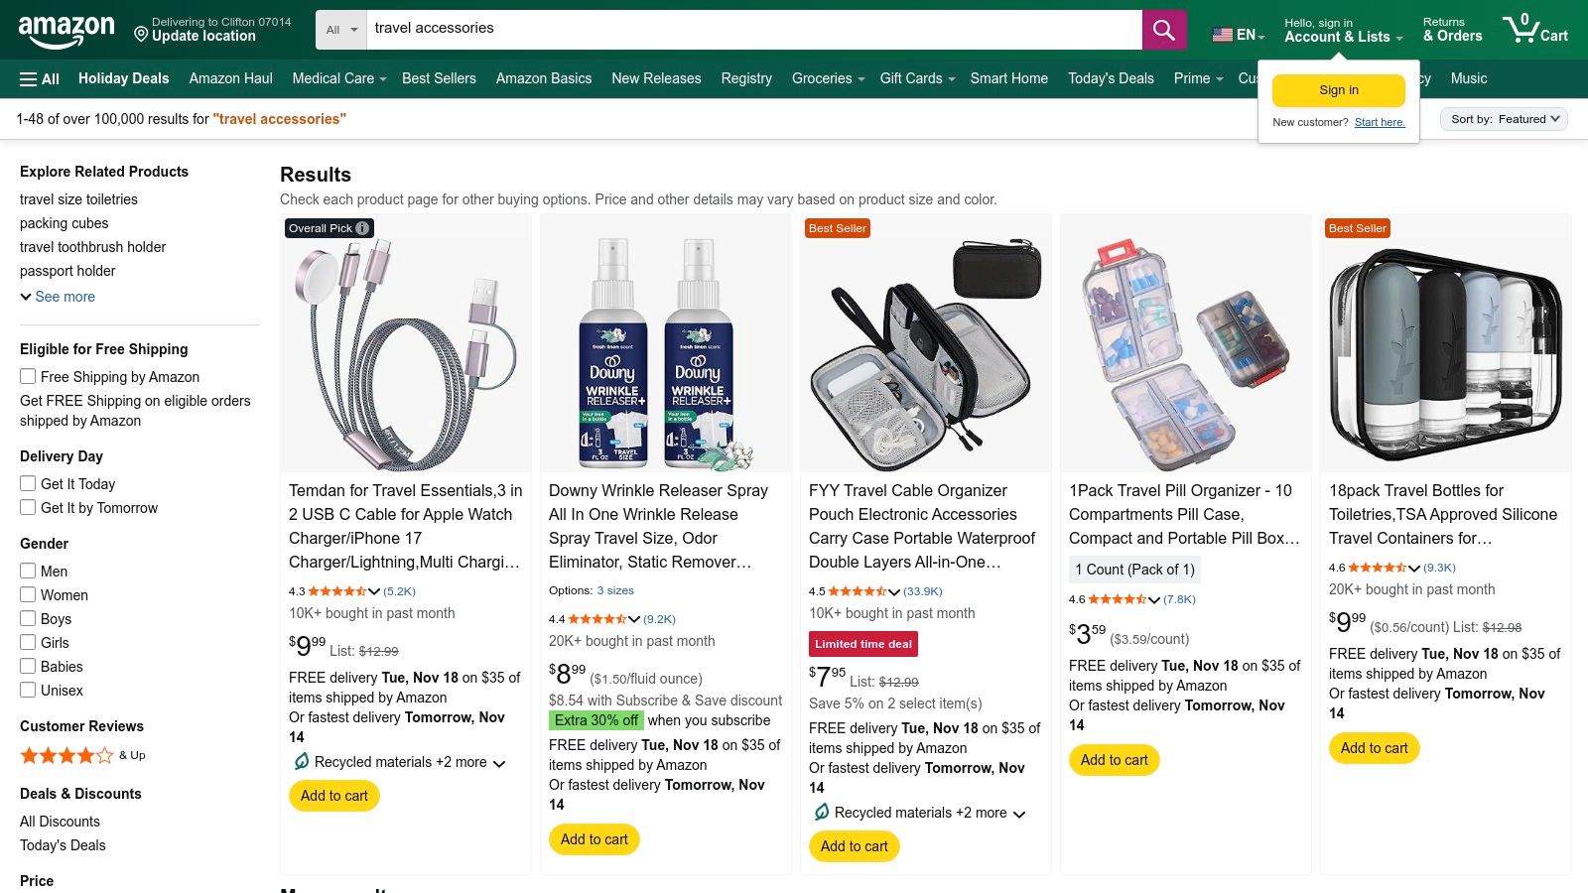
Task: Enable the Free Shipping by Amazon checkbox
Action: [x=27, y=376]
